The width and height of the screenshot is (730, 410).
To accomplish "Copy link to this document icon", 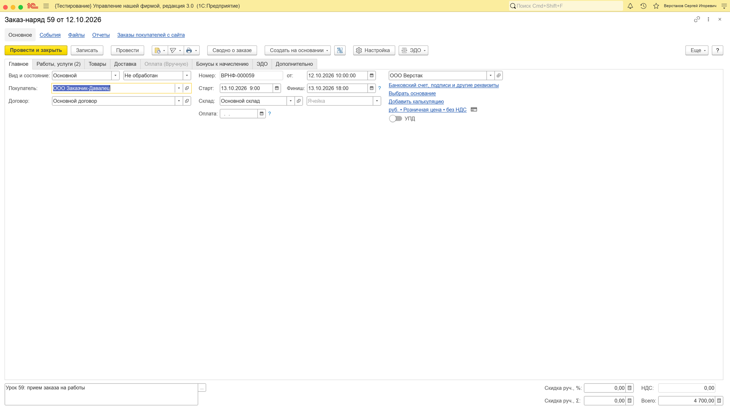I will pos(697,19).
